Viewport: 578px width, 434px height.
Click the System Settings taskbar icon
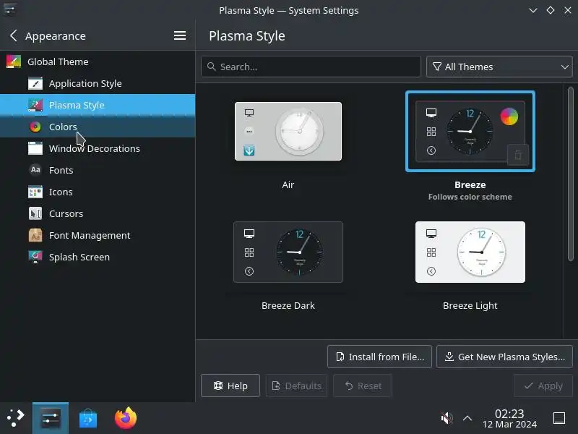tap(51, 418)
